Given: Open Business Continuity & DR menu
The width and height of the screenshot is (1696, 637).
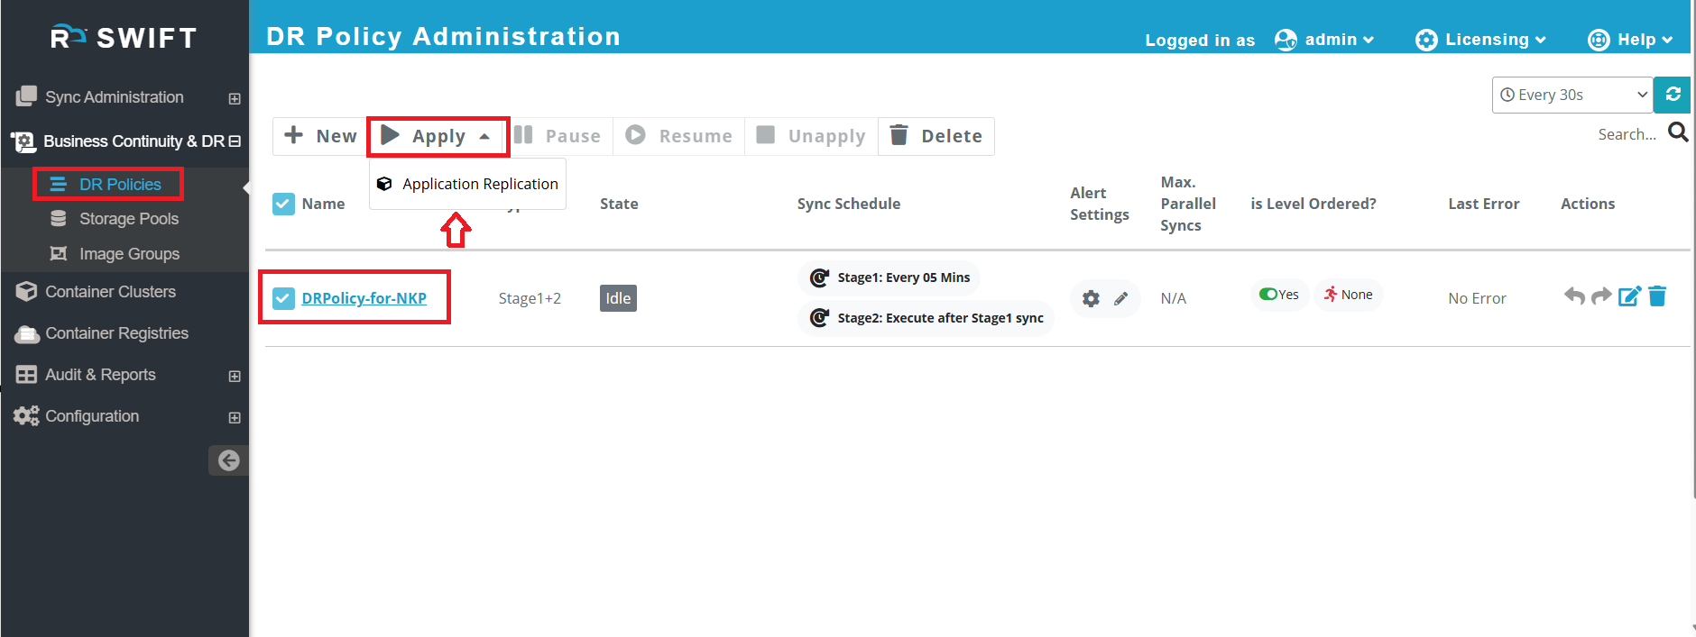Looking at the screenshot, I should coord(134,141).
